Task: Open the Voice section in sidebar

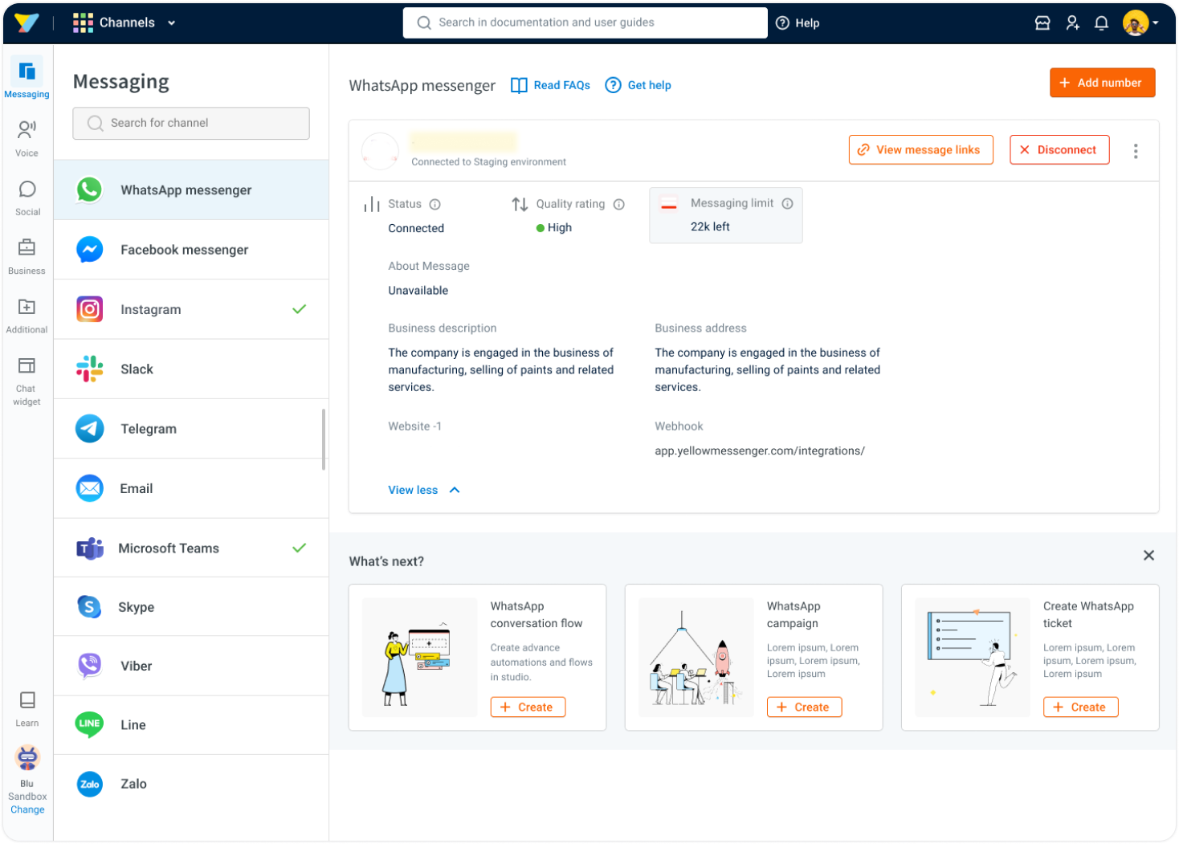Action: [27, 137]
